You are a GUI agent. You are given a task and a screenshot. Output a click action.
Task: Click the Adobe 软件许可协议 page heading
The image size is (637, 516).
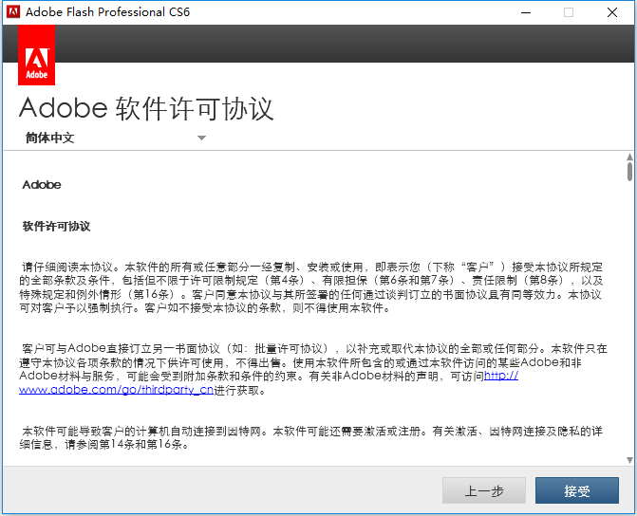tap(146, 108)
